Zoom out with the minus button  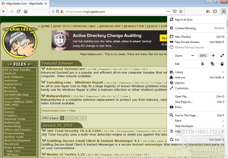click(193, 56)
